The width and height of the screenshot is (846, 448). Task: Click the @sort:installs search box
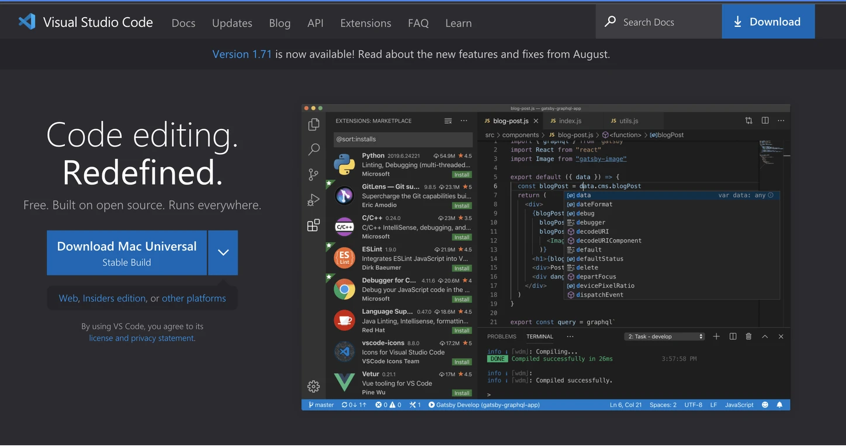click(403, 139)
